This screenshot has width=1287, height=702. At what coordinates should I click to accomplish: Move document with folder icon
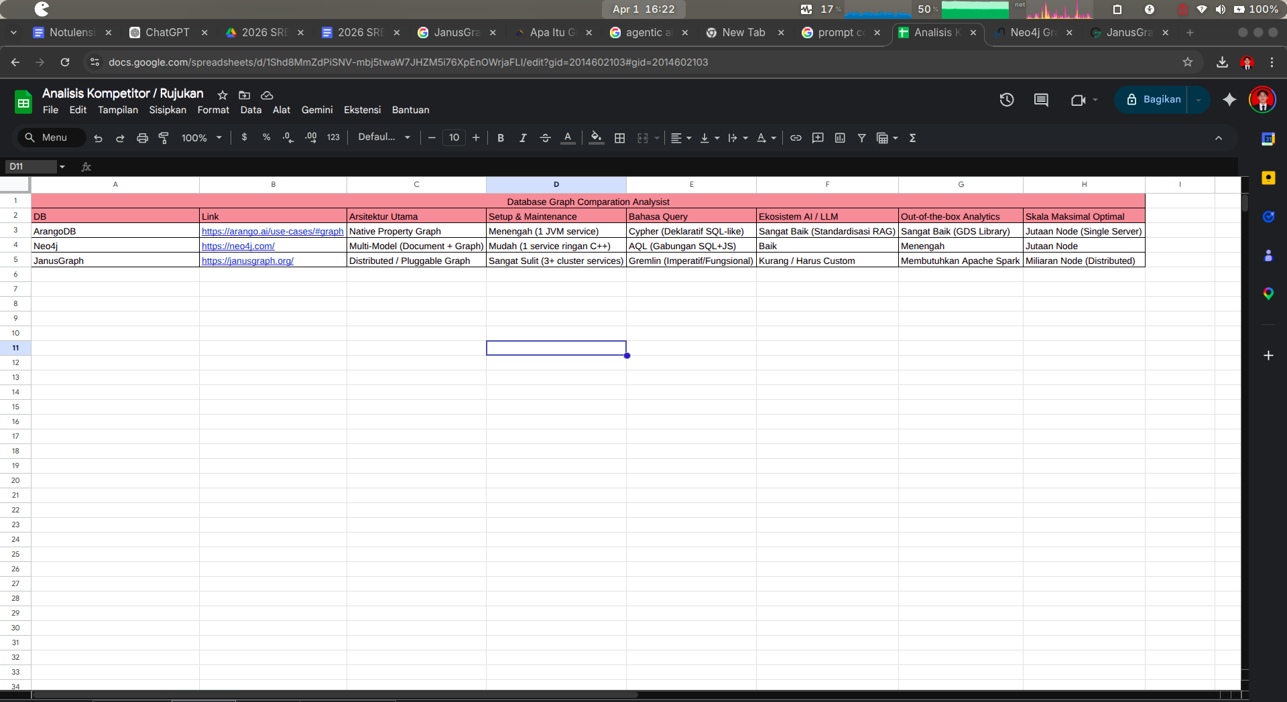(x=245, y=95)
